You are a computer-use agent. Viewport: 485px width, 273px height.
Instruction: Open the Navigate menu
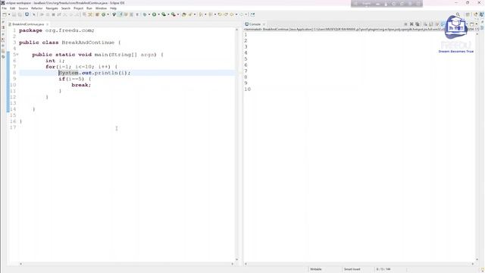coord(52,8)
